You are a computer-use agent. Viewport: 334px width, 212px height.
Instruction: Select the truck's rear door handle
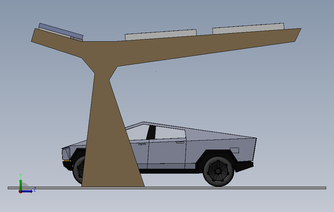[180, 142]
